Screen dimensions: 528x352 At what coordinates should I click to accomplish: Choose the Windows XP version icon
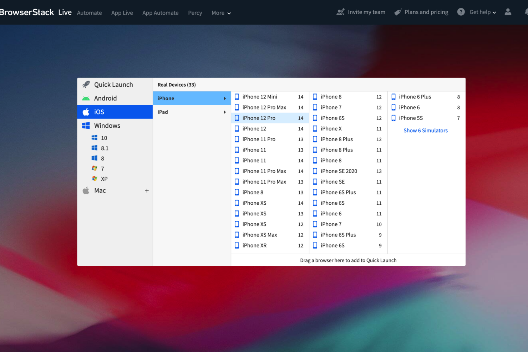click(x=95, y=179)
